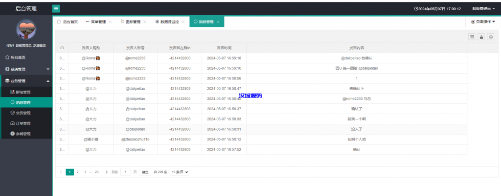Click the 确定 page jump button
The height and width of the screenshot is (196, 501).
point(145,172)
